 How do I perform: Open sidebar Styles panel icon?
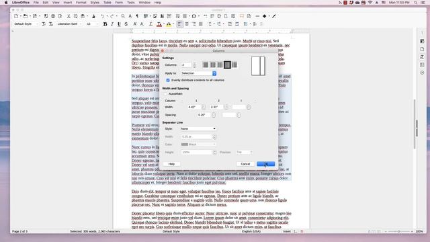pos(422,57)
